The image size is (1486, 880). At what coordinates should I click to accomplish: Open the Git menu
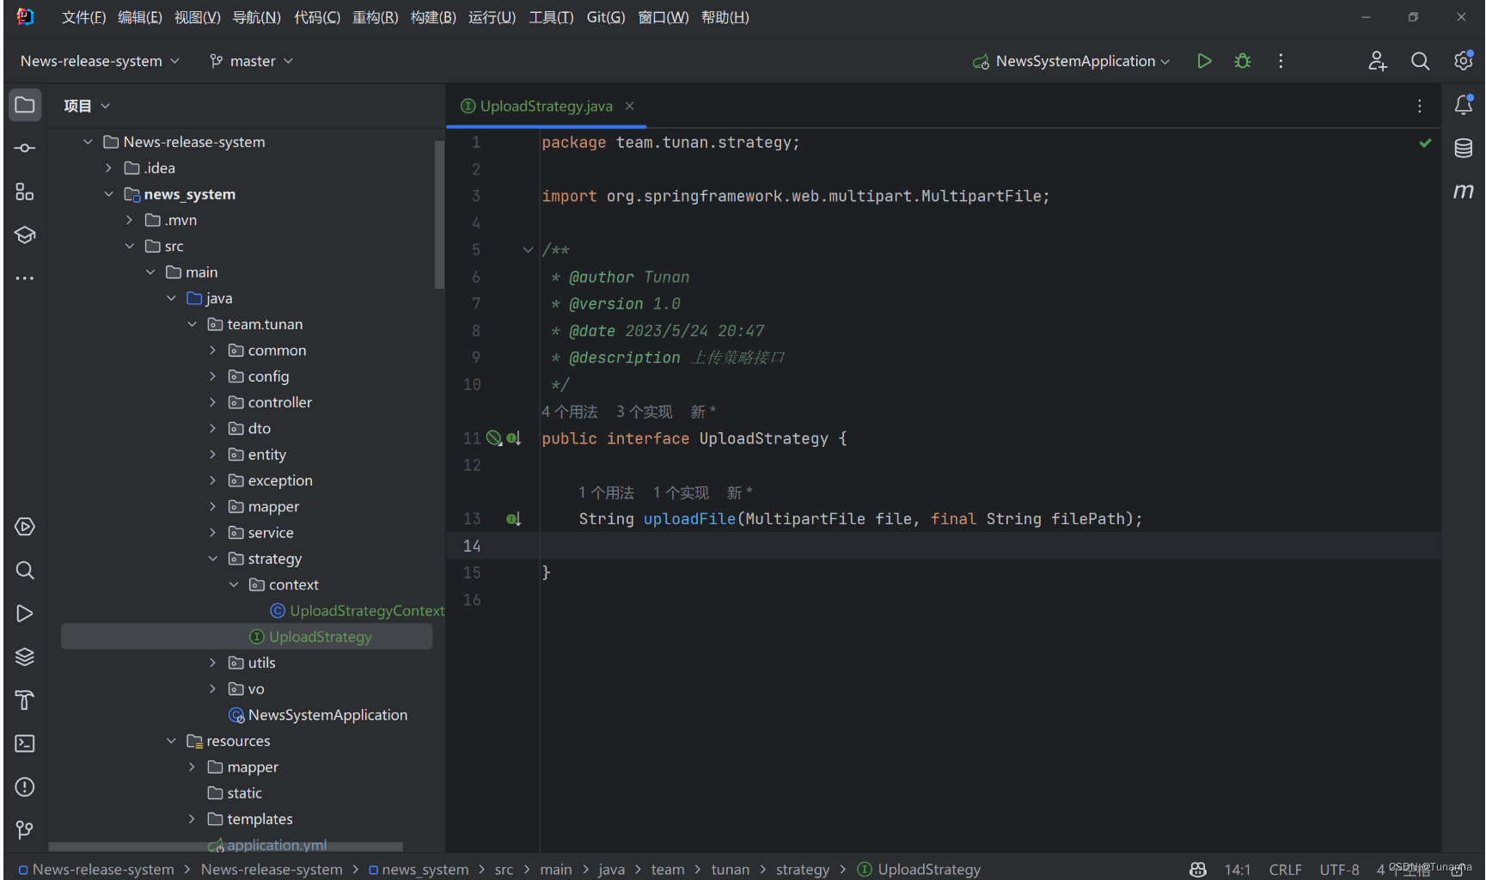point(605,17)
